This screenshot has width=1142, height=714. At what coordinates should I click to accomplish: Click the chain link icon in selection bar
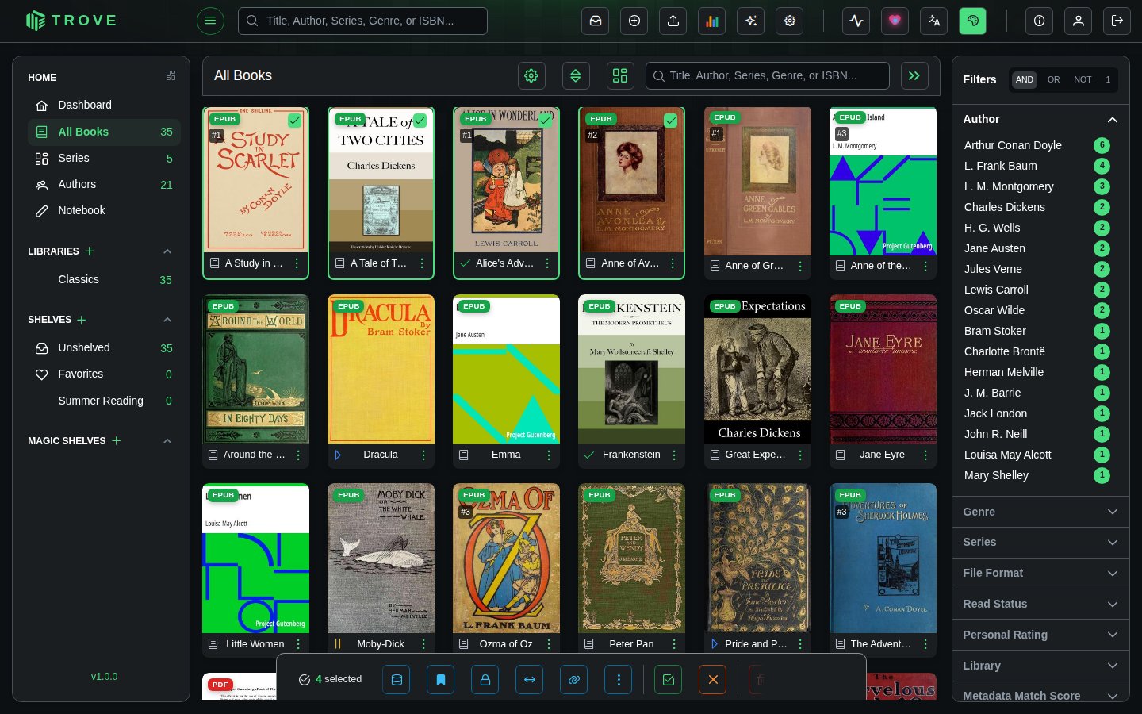(574, 680)
